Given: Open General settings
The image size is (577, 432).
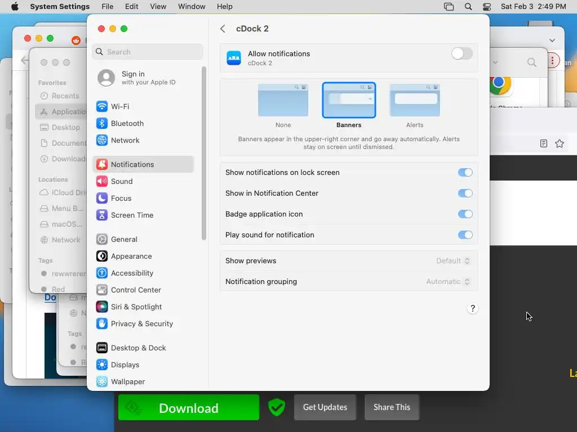Looking at the screenshot, I should tap(143, 240).
